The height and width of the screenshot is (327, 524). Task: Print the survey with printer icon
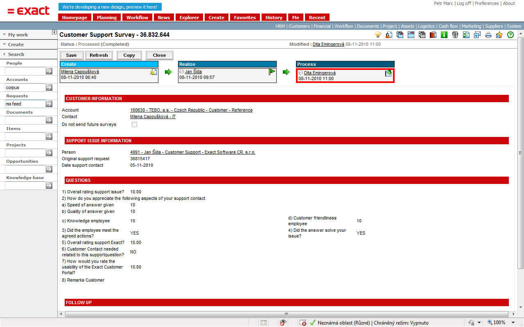pos(488,35)
